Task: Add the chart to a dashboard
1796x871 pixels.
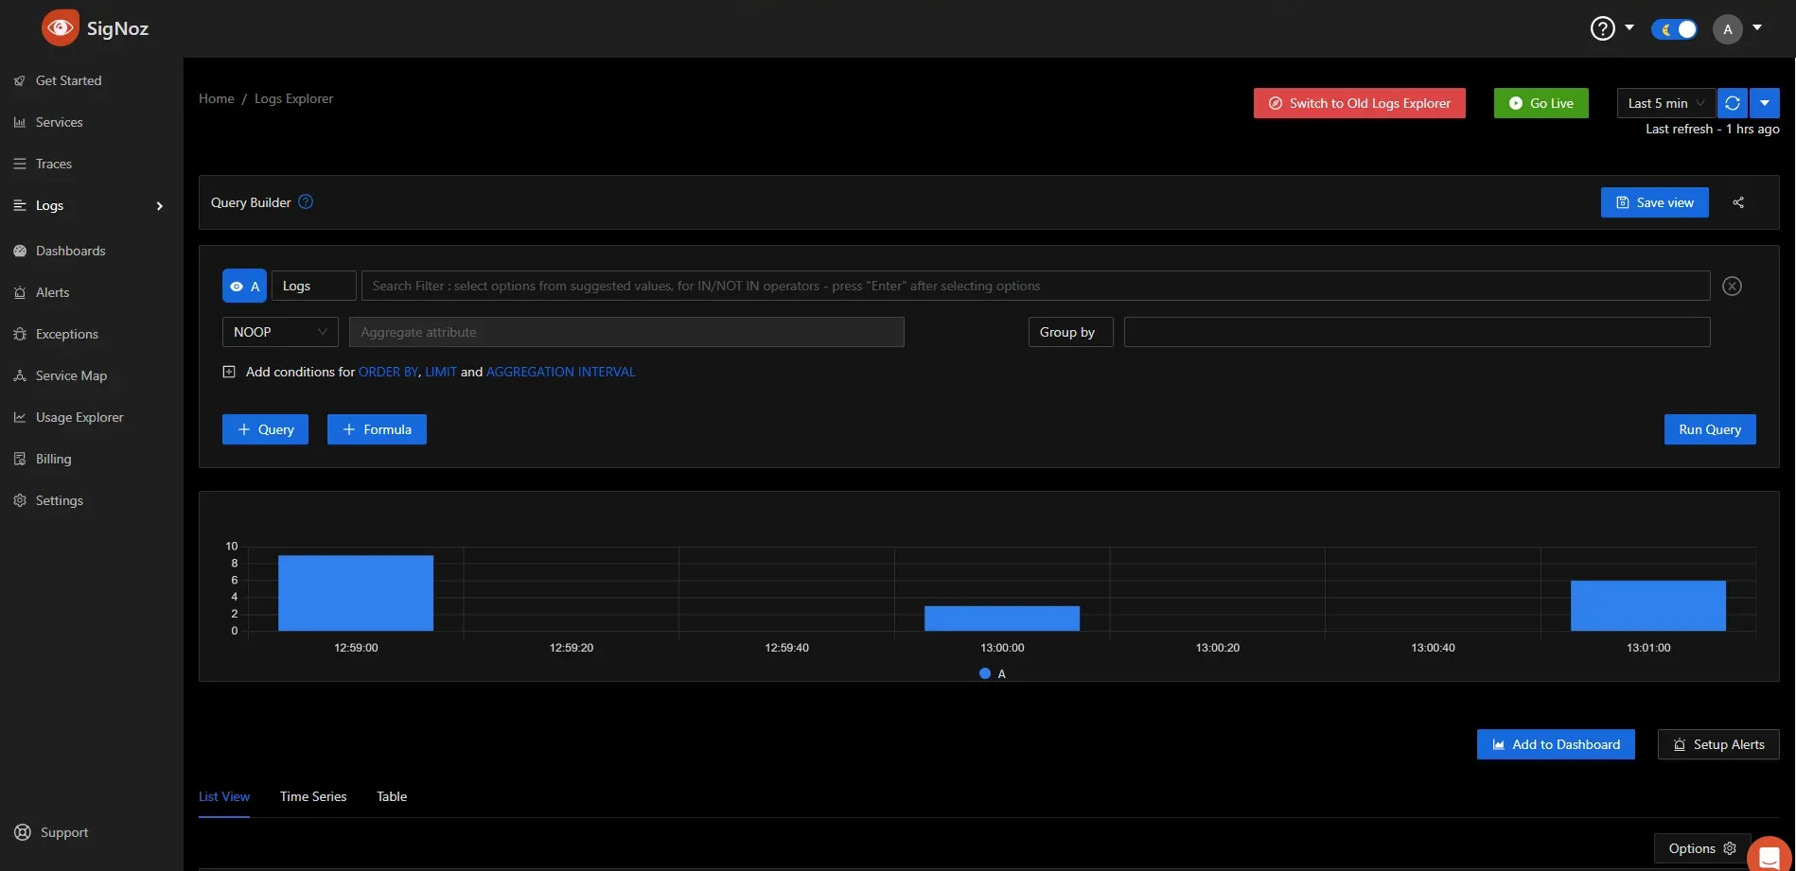Action: (x=1556, y=744)
